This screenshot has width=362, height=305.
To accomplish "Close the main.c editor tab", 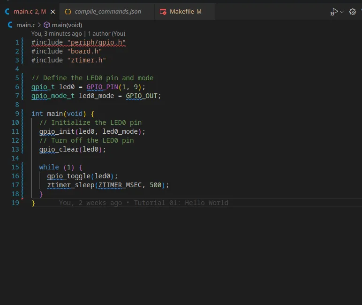I will [53, 12].
